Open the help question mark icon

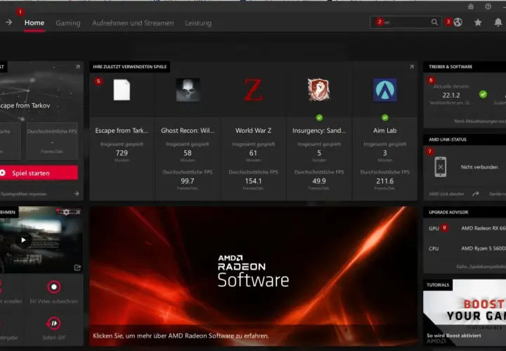point(488,6)
